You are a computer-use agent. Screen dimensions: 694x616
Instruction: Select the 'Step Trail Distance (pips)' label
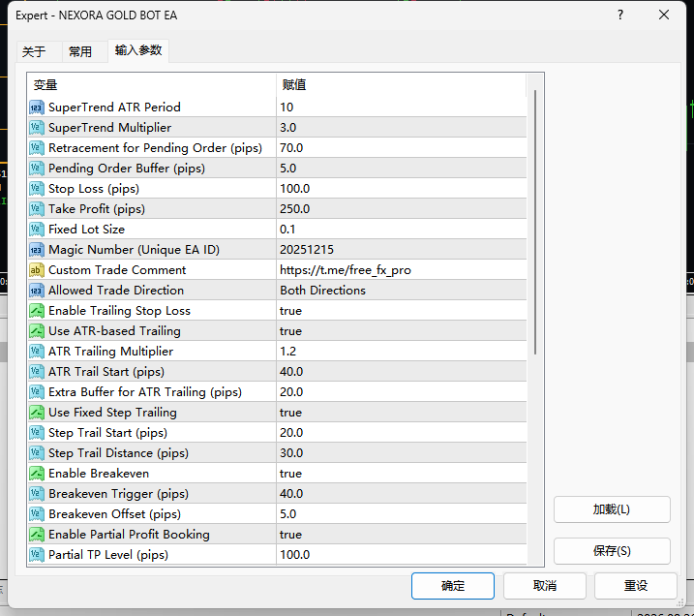pyautogui.click(x=118, y=453)
